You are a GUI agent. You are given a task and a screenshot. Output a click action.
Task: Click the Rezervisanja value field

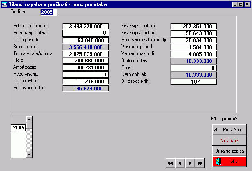86,74
